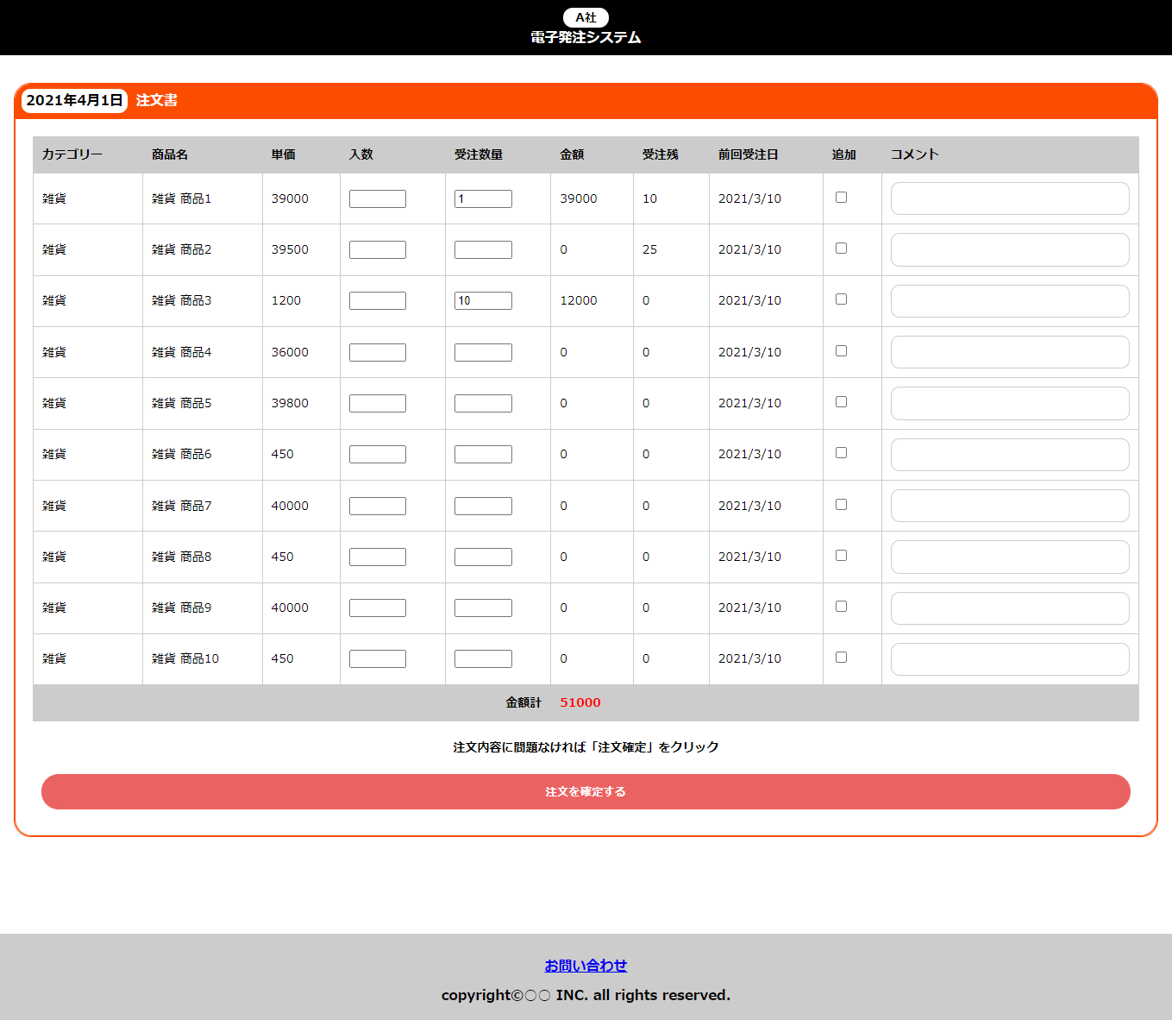Click コメント field for 雑貨 商品4
The height and width of the screenshot is (1020, 1172).
[1010, 352]
